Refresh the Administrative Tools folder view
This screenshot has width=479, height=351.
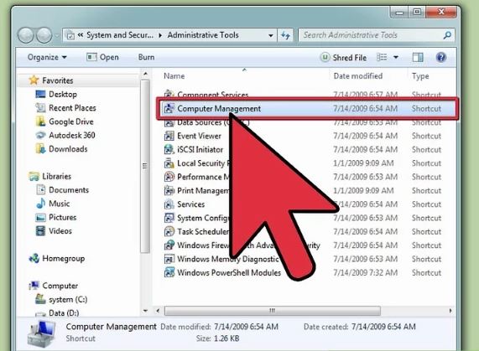pos(285,35)
